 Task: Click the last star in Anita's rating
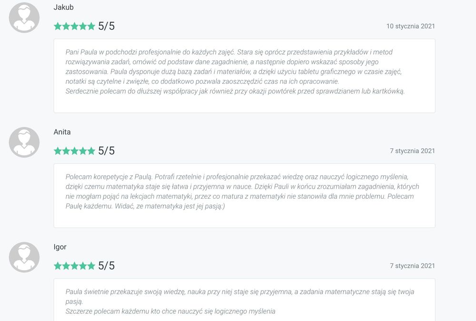[90, 151]
